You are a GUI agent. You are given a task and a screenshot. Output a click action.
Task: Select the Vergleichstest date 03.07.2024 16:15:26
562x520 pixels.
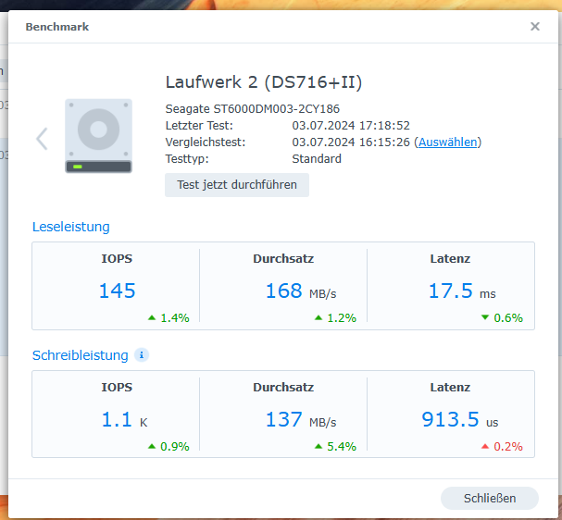[351, 142]
